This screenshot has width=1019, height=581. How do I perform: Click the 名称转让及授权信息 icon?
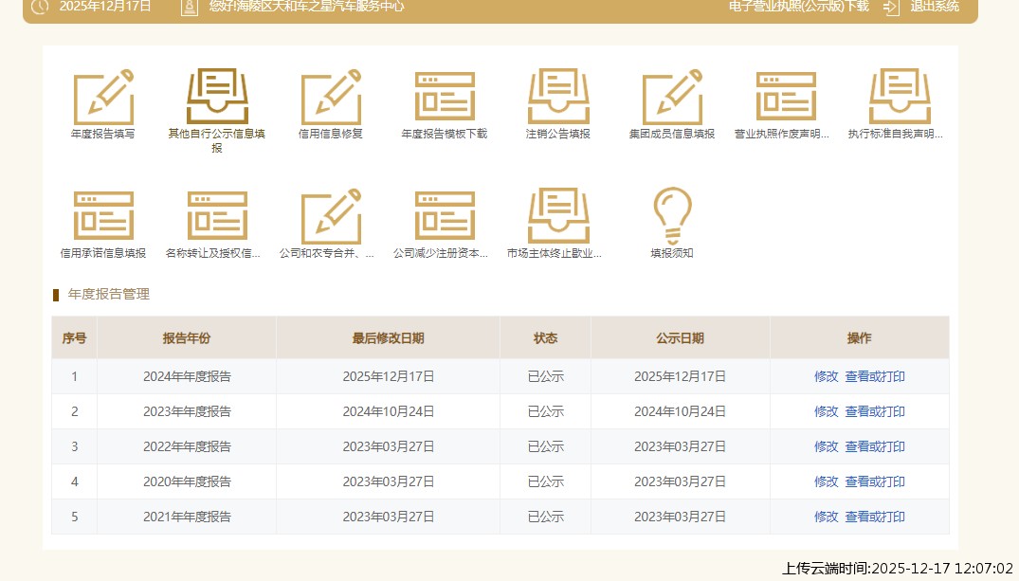pos(217,217)
